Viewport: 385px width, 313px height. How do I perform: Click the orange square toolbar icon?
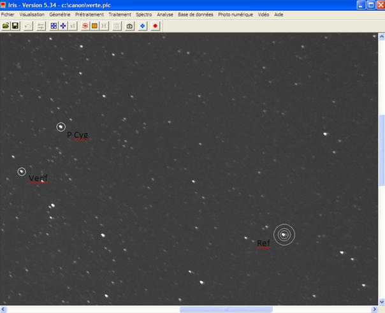(94, 25)
